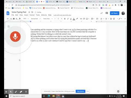The height and width of the screenshot is (98, 131).
Task: Click the Redo toolbar icon
Action: [x=11, y=19]
